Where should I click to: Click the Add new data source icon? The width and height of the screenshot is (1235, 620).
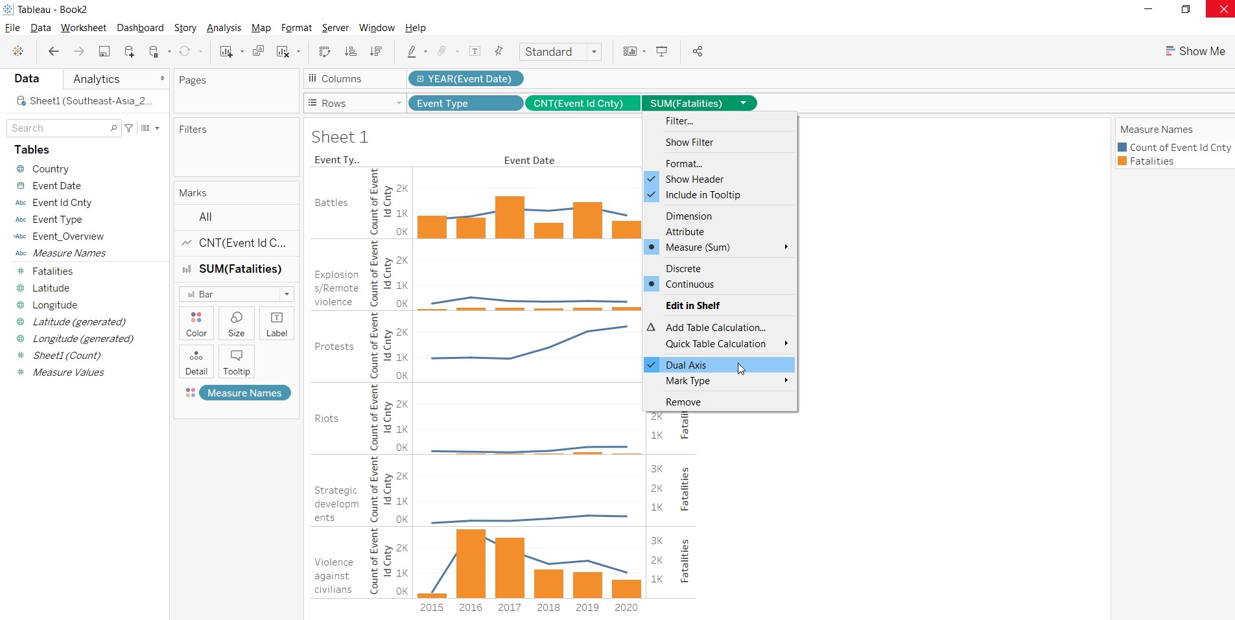(129, 52)
